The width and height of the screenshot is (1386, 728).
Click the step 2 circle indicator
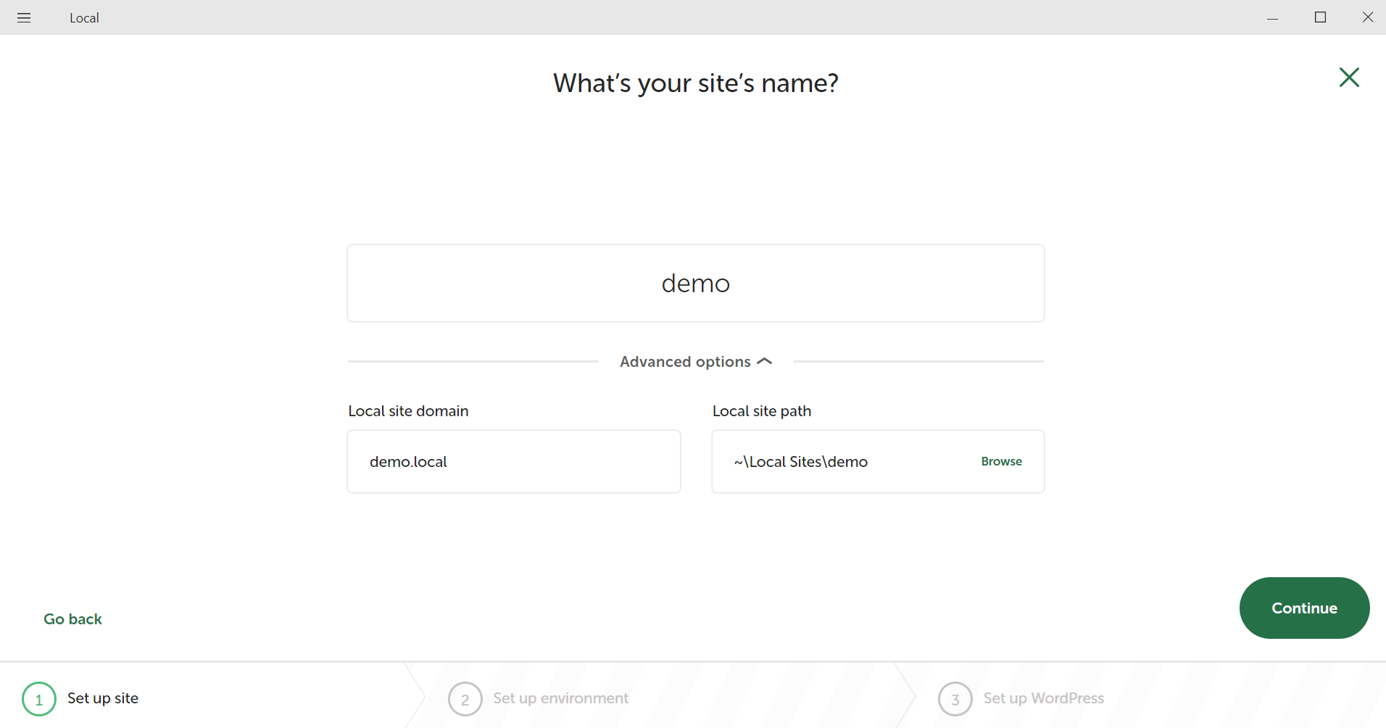465,698
